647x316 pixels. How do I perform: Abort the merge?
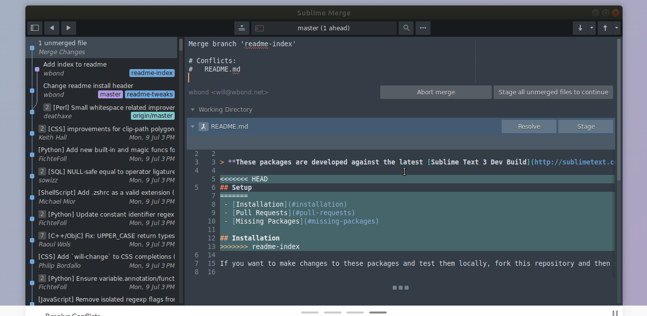click(435, 92)
